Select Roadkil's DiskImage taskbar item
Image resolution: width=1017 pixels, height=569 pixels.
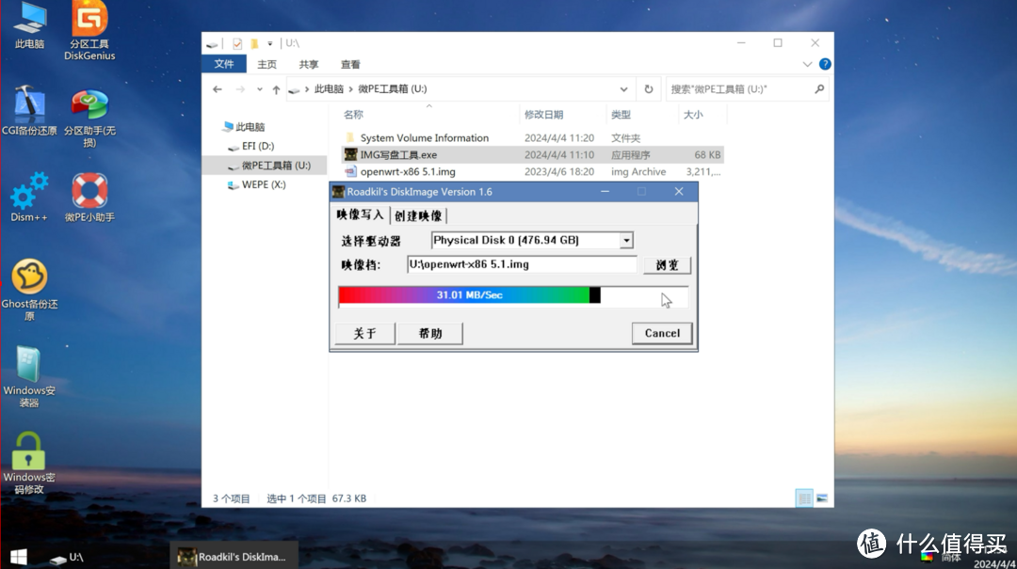234,557
